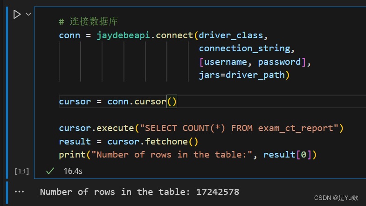Run the notebook cell
This screenshot has height=206, width=366.
(x=17, y=14)
